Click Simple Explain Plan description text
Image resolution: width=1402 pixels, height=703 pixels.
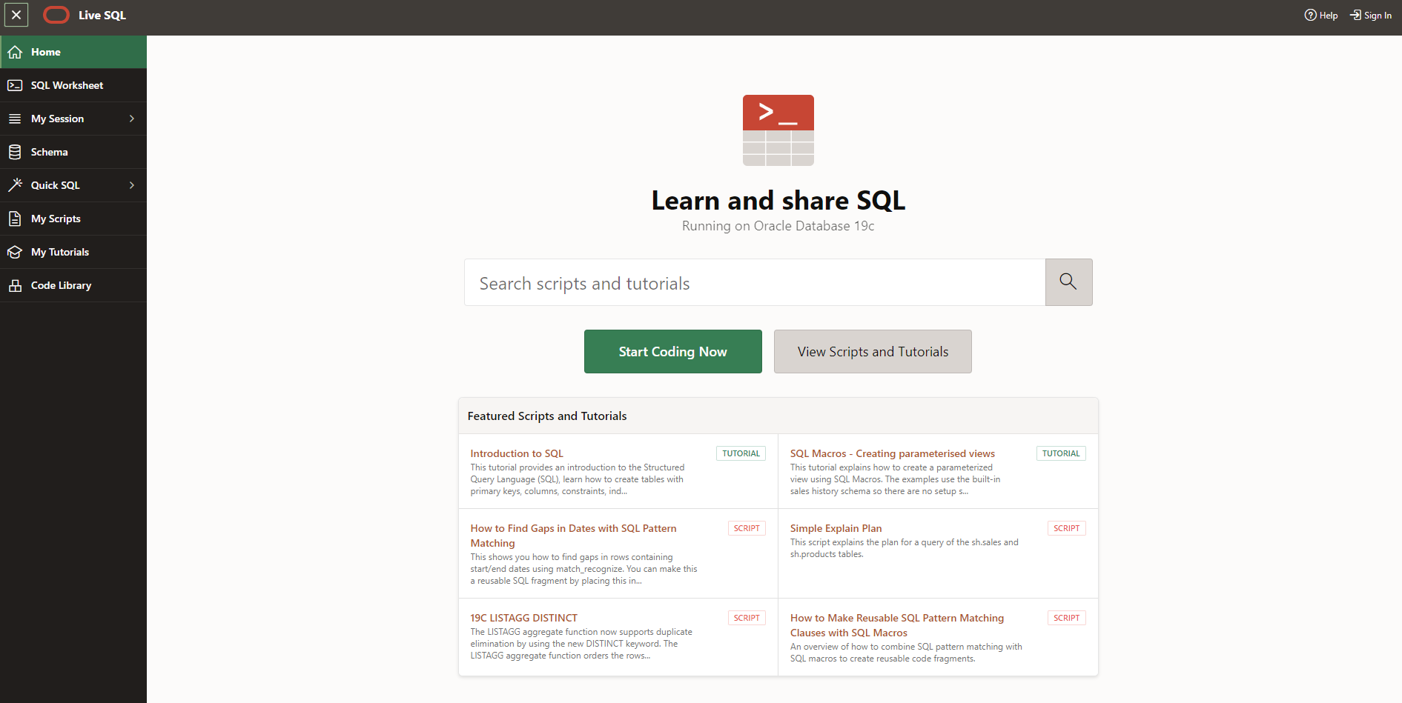pos(905,548)
